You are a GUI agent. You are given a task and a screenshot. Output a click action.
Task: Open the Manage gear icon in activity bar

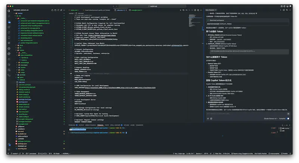[9, 150]
